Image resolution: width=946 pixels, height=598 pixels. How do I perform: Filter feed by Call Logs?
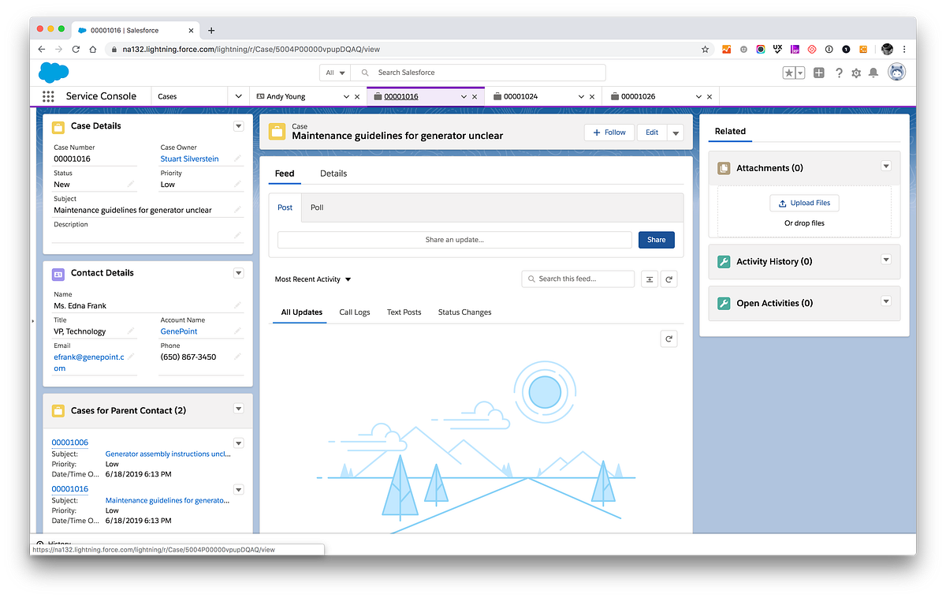coord(354,312)
